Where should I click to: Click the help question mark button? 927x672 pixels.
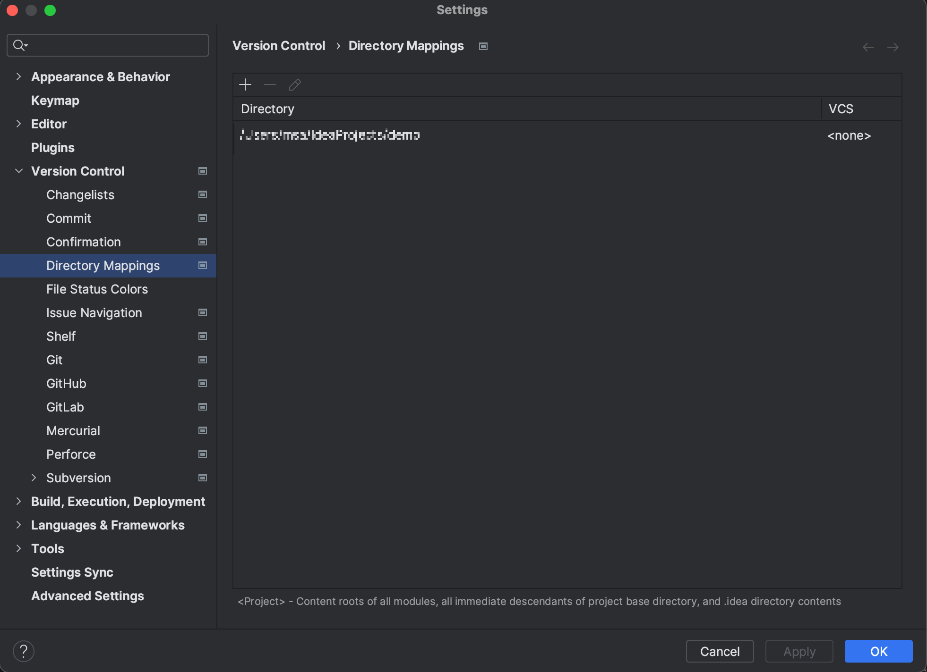[x=24, y=651]
